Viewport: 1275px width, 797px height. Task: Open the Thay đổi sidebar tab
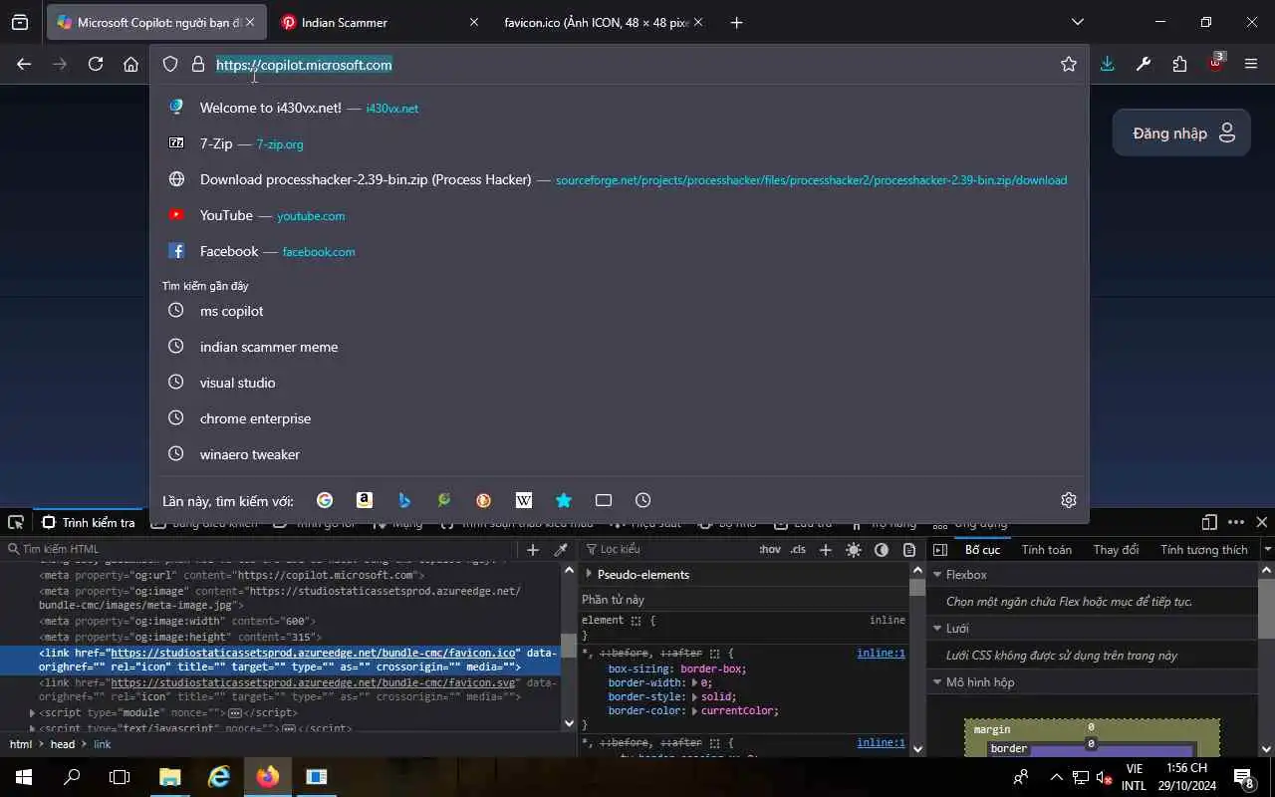pyautogui.click(x=1115, y=549)
